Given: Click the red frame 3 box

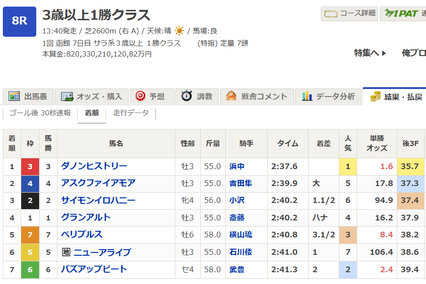Looking at the screenshot, I should click(x=30, y=167).
